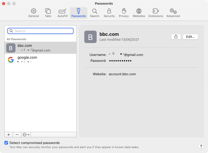Remove selected password with minus button

(x=17, y=134)
